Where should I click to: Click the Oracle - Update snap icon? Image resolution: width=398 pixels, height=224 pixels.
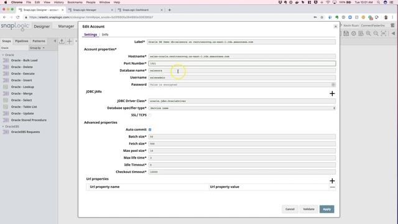pos(6,113)
